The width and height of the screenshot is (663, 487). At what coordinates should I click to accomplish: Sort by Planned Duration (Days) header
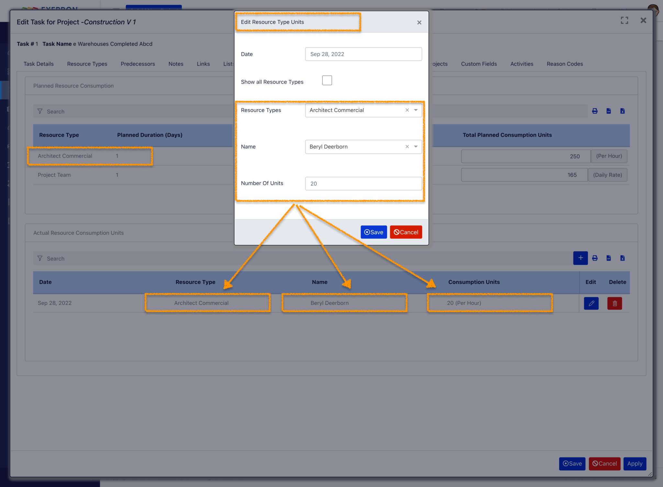pyautogui.click(x=150, y=135)
